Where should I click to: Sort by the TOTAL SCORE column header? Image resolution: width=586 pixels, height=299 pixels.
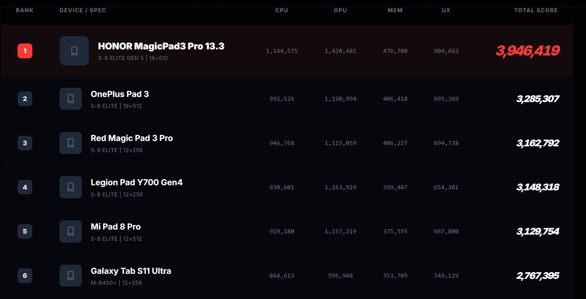(536, 10)
